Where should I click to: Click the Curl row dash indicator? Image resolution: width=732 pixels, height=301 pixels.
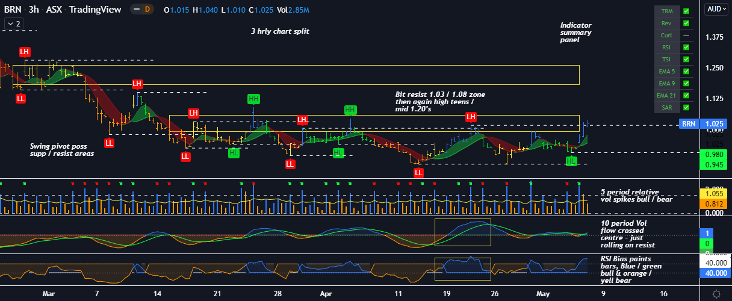pos(686,36)
